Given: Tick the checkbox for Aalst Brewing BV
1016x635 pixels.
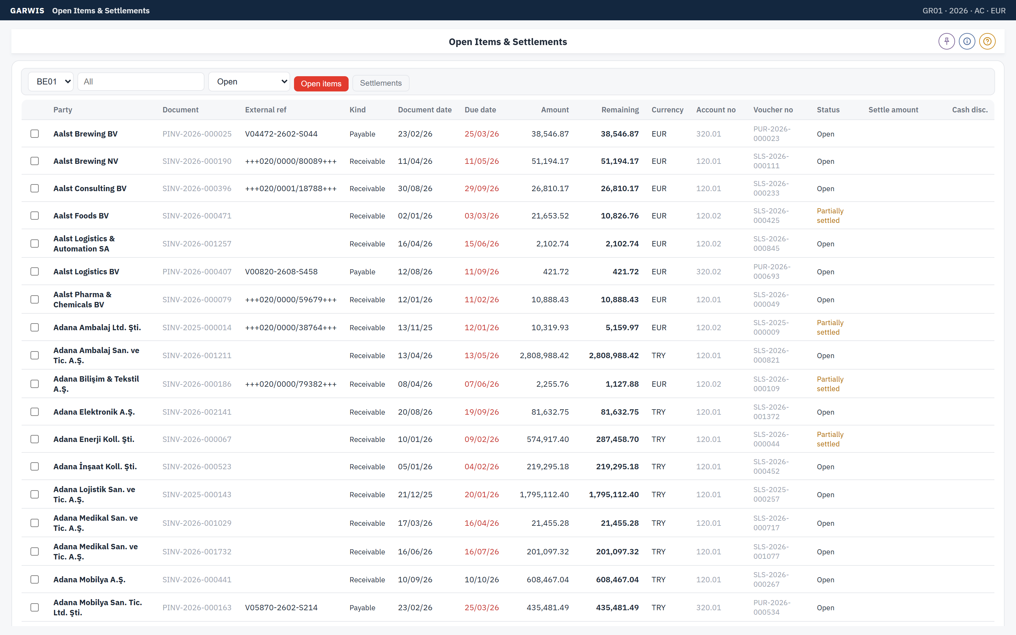Looking at the screenshot, I should pos(34,134).
